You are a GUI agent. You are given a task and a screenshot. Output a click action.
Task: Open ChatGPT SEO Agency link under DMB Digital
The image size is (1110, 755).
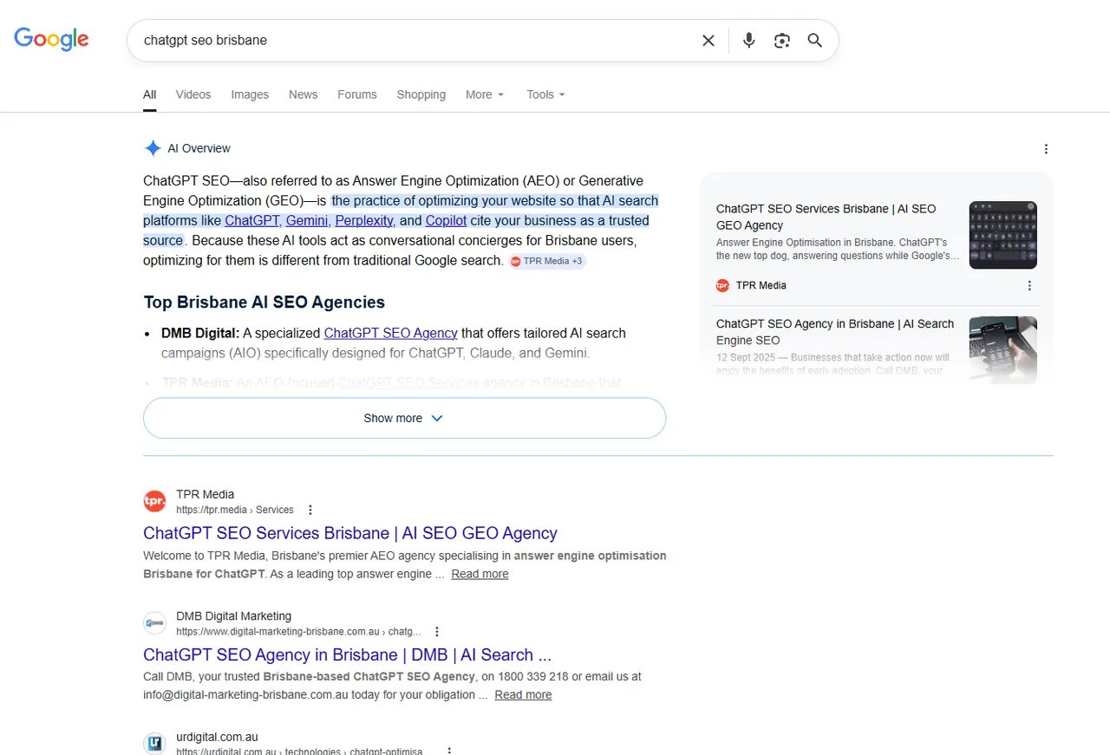[390, 333]
